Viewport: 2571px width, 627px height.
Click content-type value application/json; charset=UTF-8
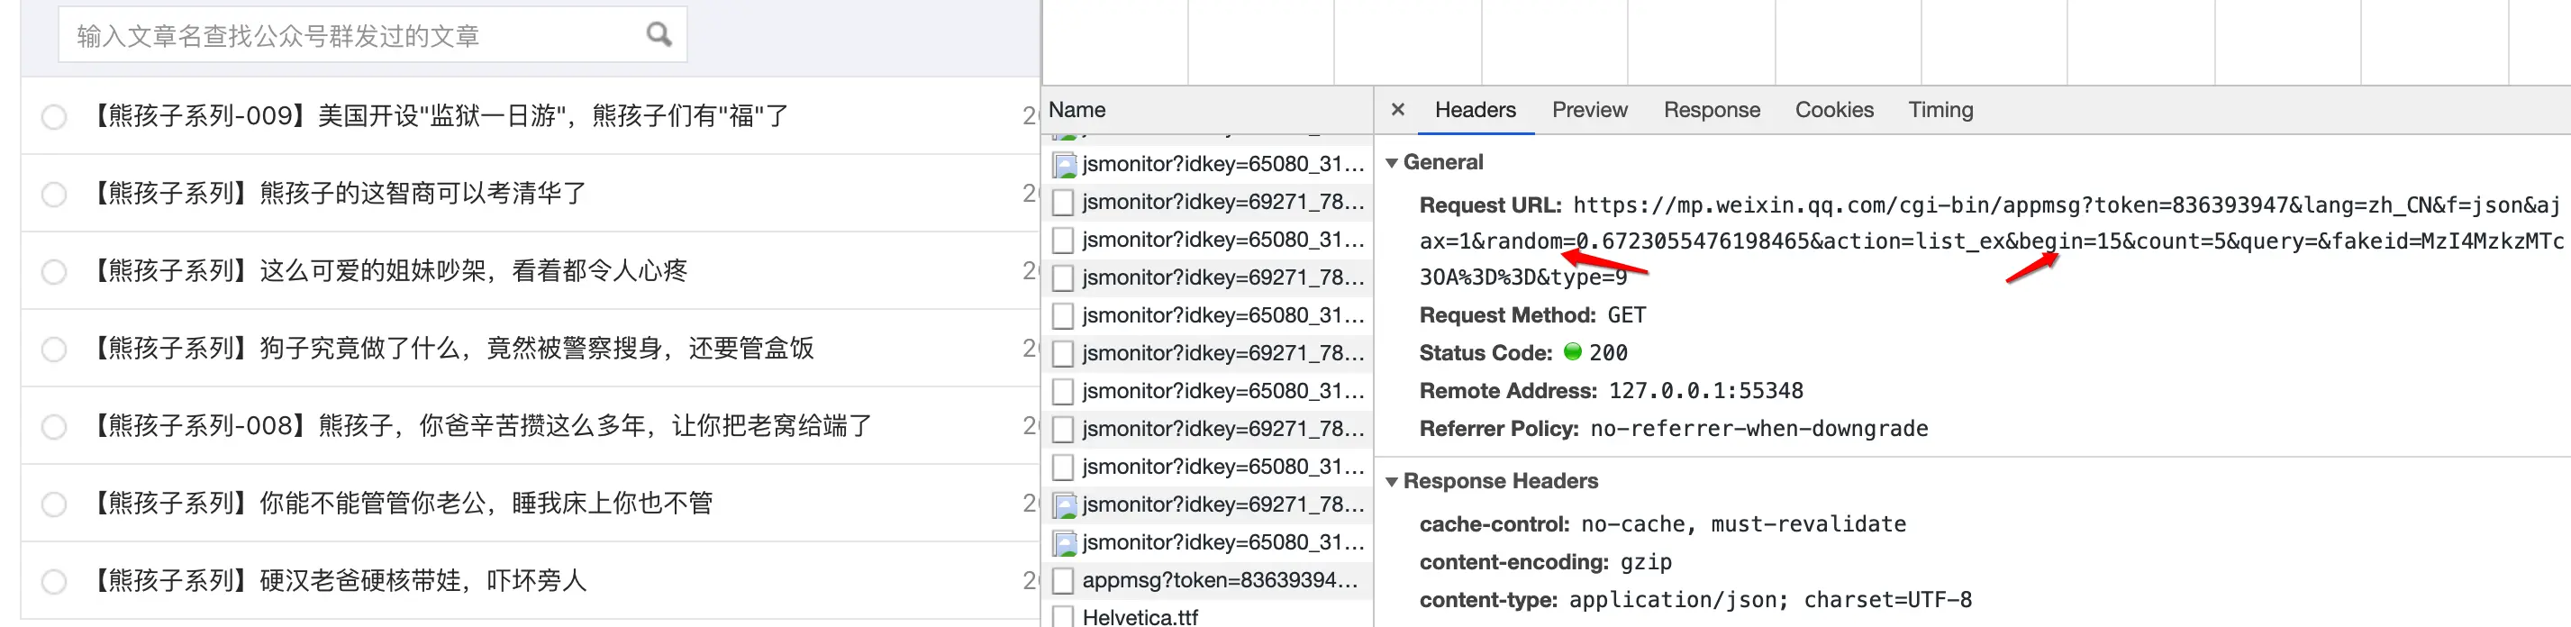pos(1769,600)
